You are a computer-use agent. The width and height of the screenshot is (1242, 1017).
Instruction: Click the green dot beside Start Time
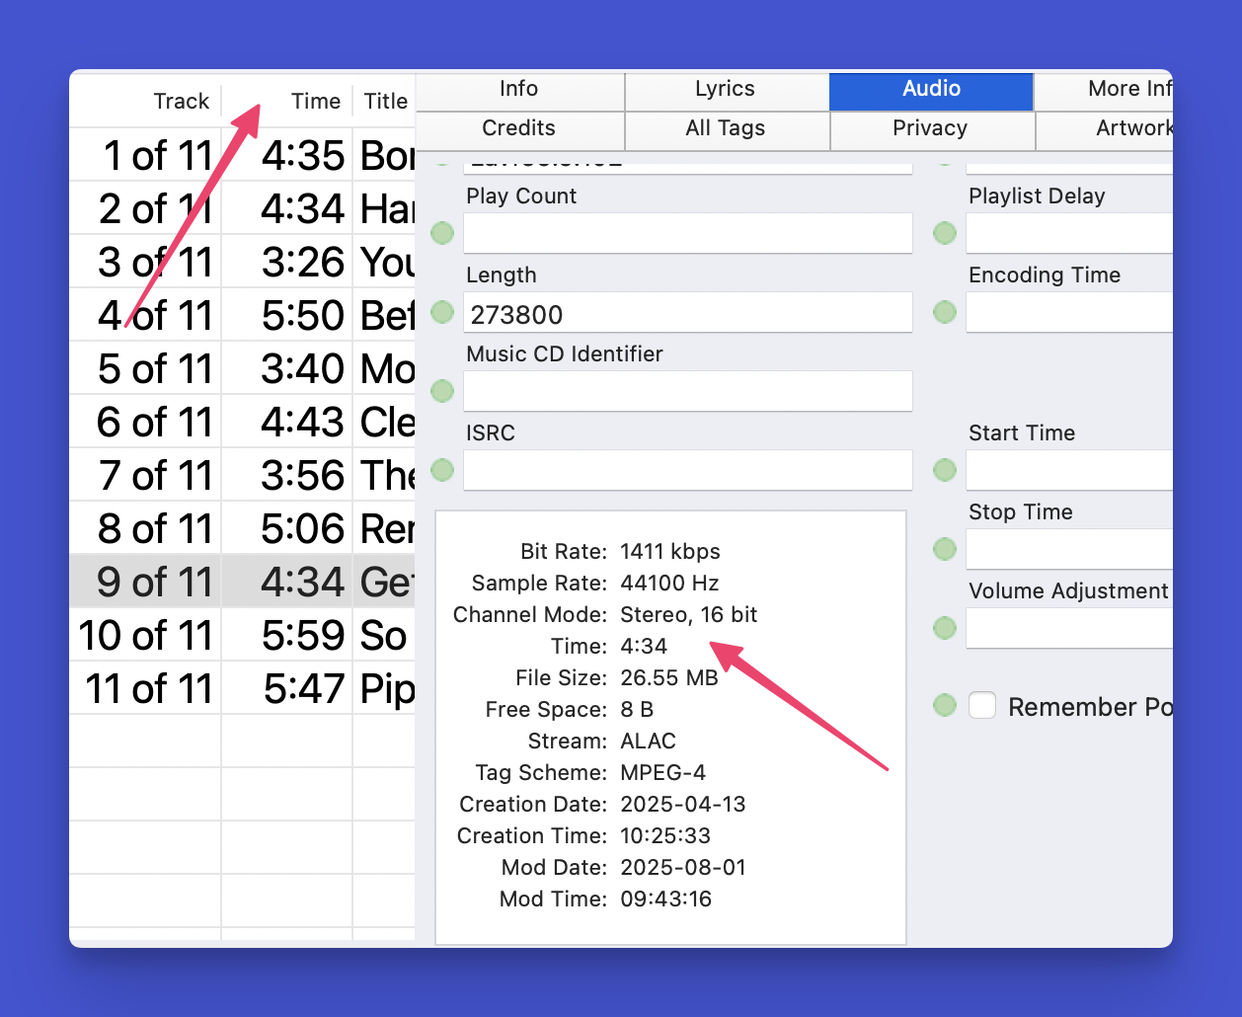tap(945, 470)
